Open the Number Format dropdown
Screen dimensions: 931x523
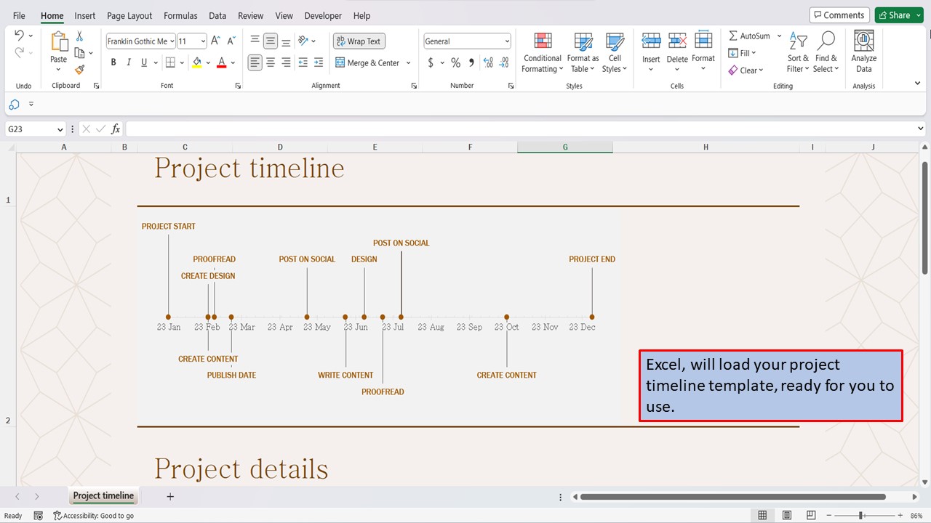click(466, 41)
